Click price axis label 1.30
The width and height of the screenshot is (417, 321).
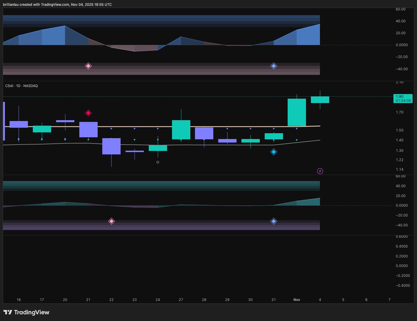[x=400, y=150]
